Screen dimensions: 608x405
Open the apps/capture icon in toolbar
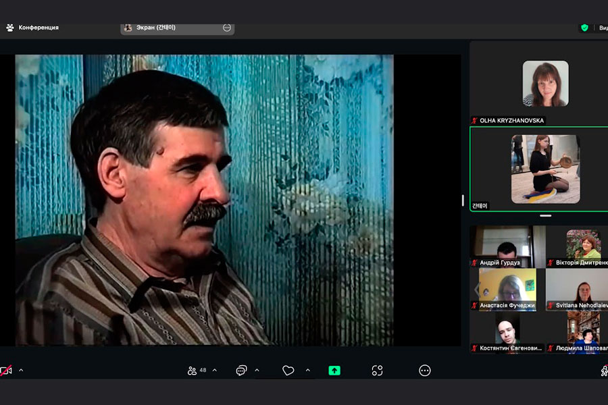[377, 371]
